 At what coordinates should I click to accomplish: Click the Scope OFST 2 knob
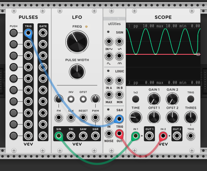coord(172,117)
